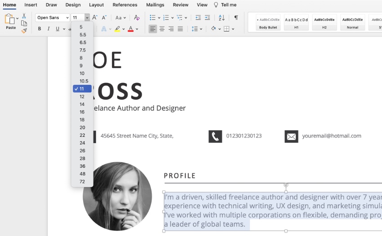
Task: Pick font size 8
Action: pos(82,58)
